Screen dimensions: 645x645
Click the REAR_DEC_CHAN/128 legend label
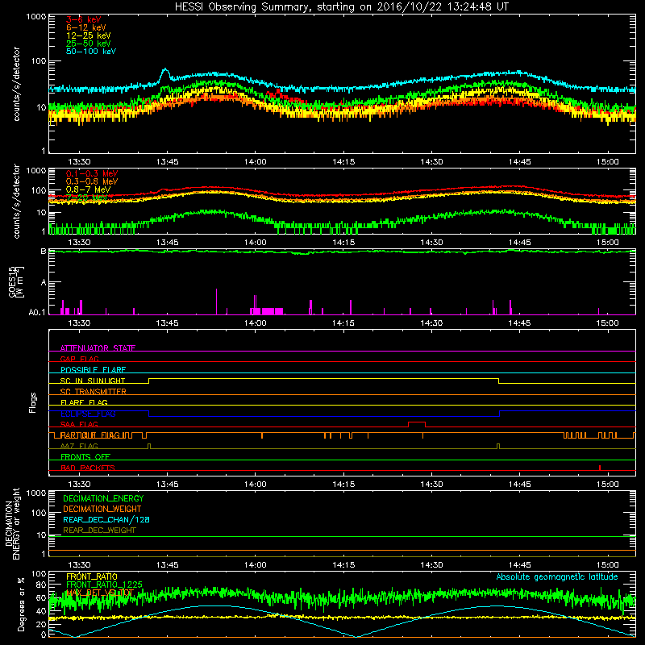pos(106,519)
